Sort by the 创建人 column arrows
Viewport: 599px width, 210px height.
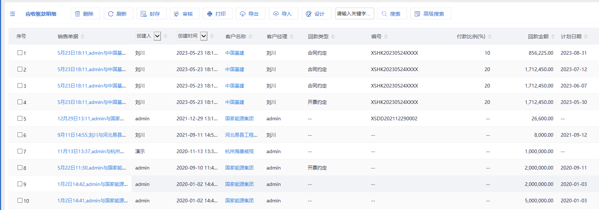(166, 36)
